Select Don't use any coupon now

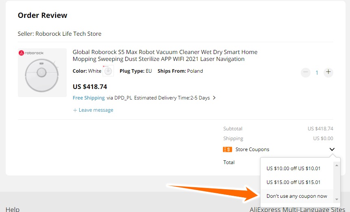[x=297, y=196]
